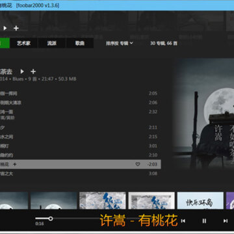Image resolution: width=234 pixels, height=234 pixels.
Task: Toggle the heart favorite on the highlighted track
Action: click(138, 164)
